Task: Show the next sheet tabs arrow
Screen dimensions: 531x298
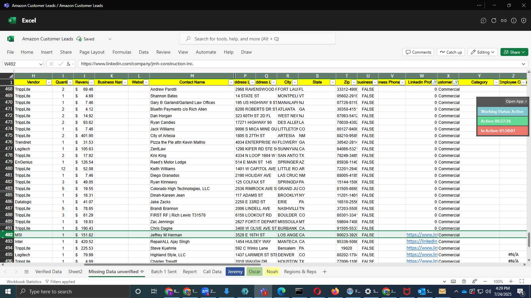Action: click(16, 272)
